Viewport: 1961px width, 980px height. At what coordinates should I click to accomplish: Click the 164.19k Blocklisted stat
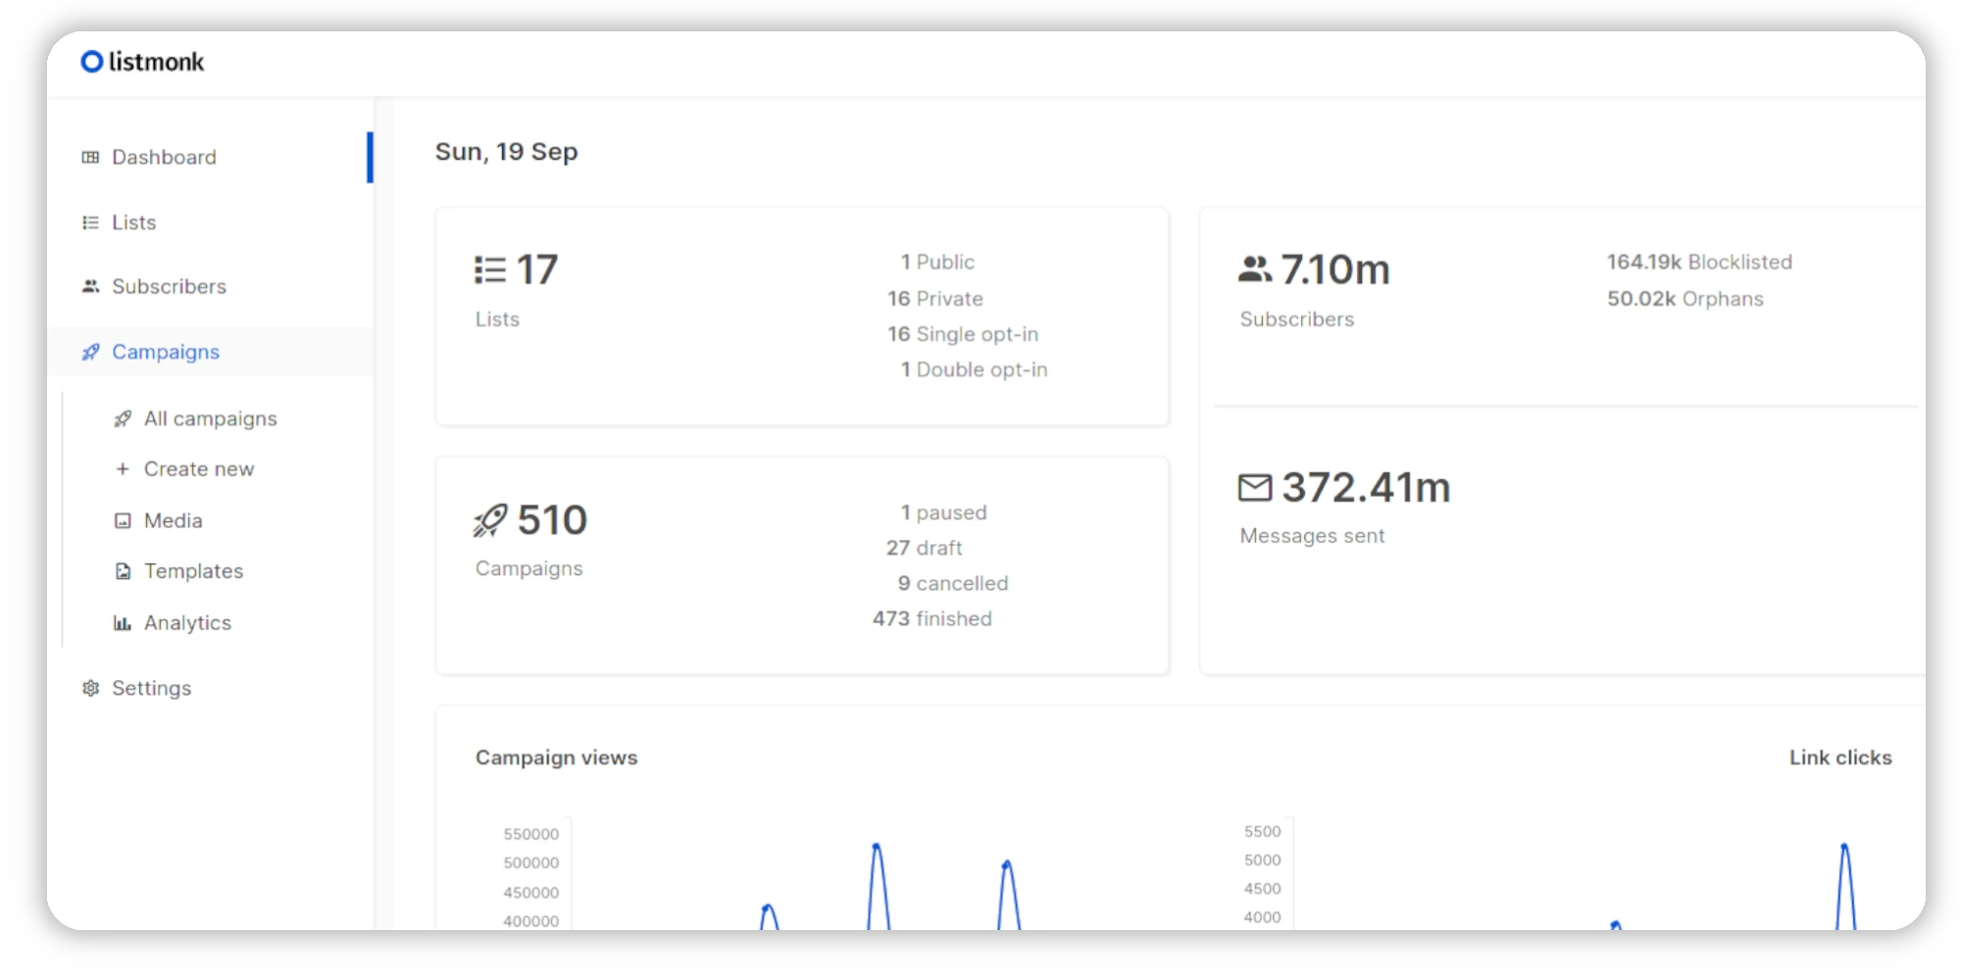click(1699, 262)
